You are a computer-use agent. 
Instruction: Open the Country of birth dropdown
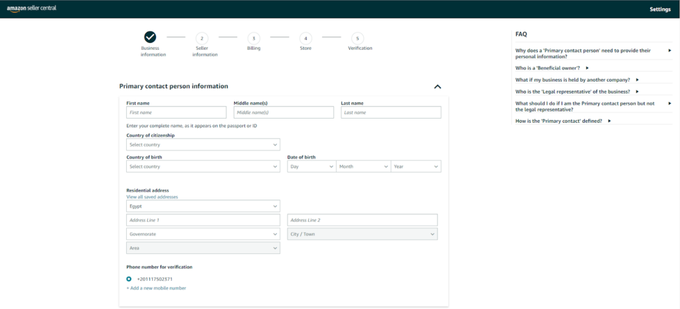click(203, 166)
